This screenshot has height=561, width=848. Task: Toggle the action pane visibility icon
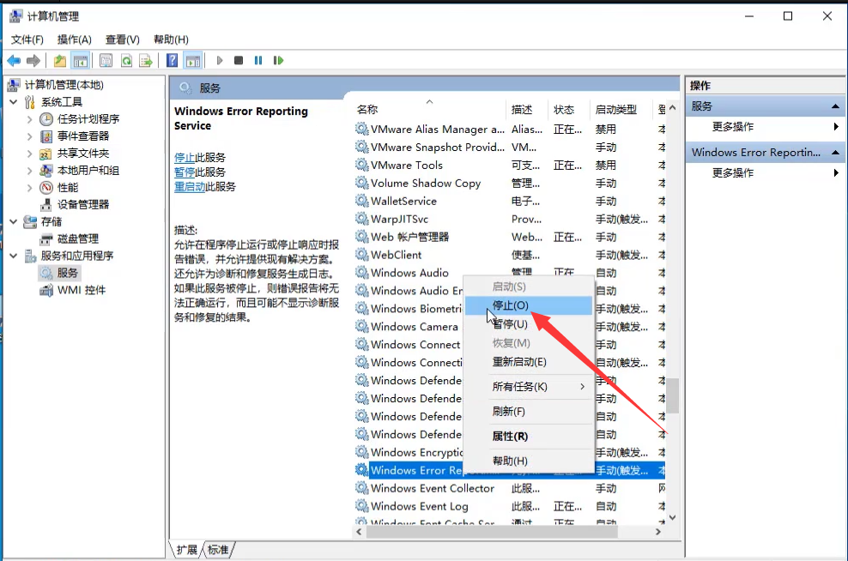coord(192,60)
